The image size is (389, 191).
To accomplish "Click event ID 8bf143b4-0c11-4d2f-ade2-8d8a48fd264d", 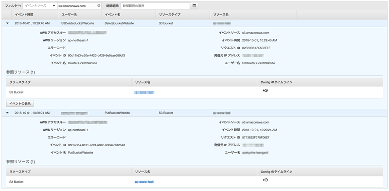I will (x=96, y=145).
